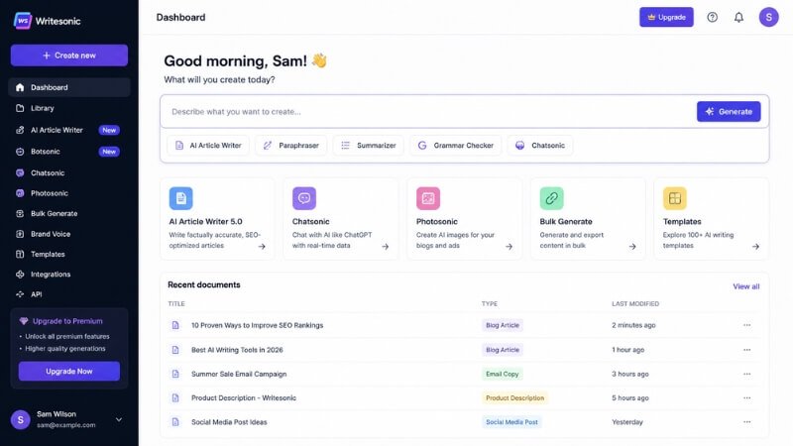Click the Templates card yellow grid icon
Image resolution: width=793 pixels, height=446 pixels.
click(675, 198)
